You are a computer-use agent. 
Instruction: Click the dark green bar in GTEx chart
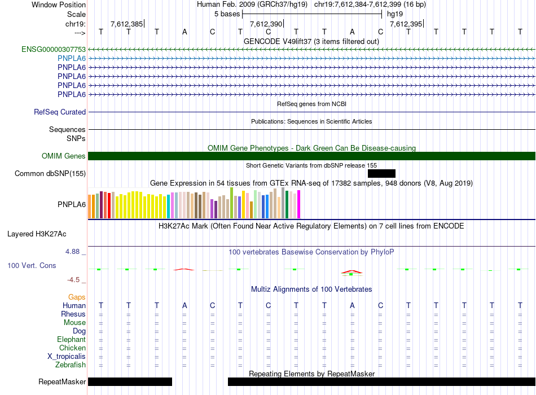coord(287,204)
